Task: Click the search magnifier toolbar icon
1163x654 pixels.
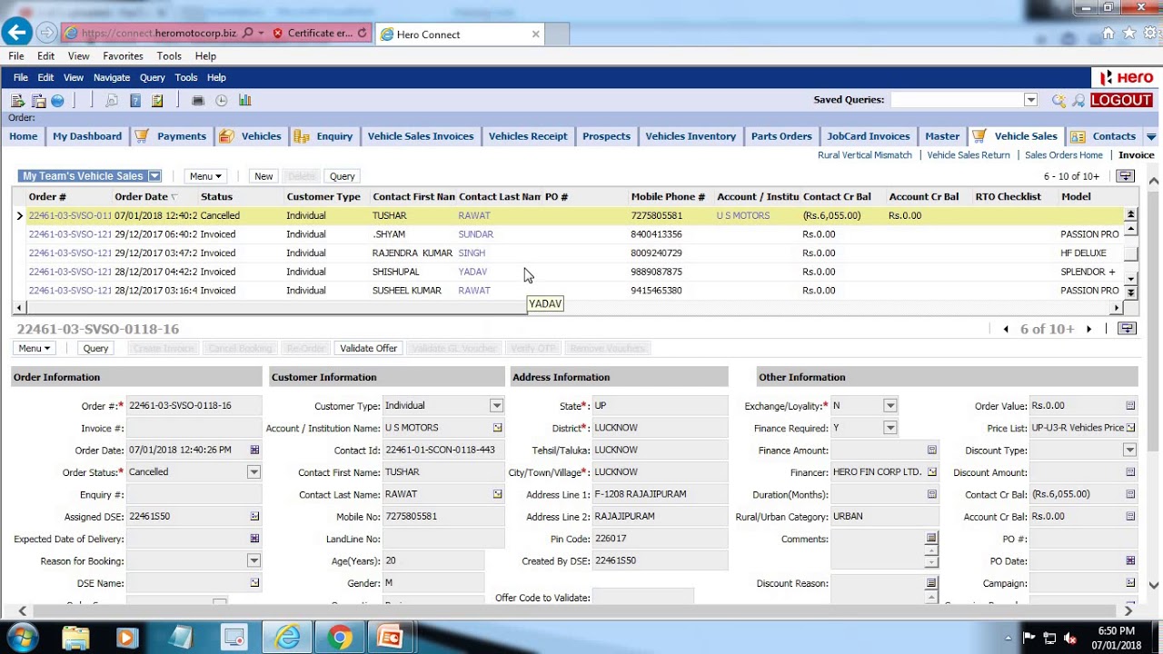Action: pos(112,101)
